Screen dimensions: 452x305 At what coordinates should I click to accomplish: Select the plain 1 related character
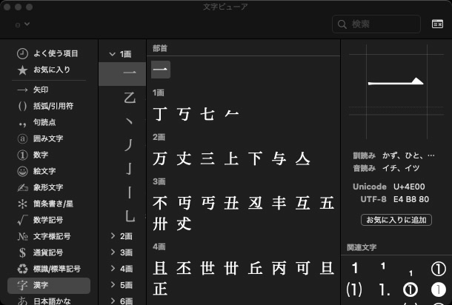pos(355,269)
